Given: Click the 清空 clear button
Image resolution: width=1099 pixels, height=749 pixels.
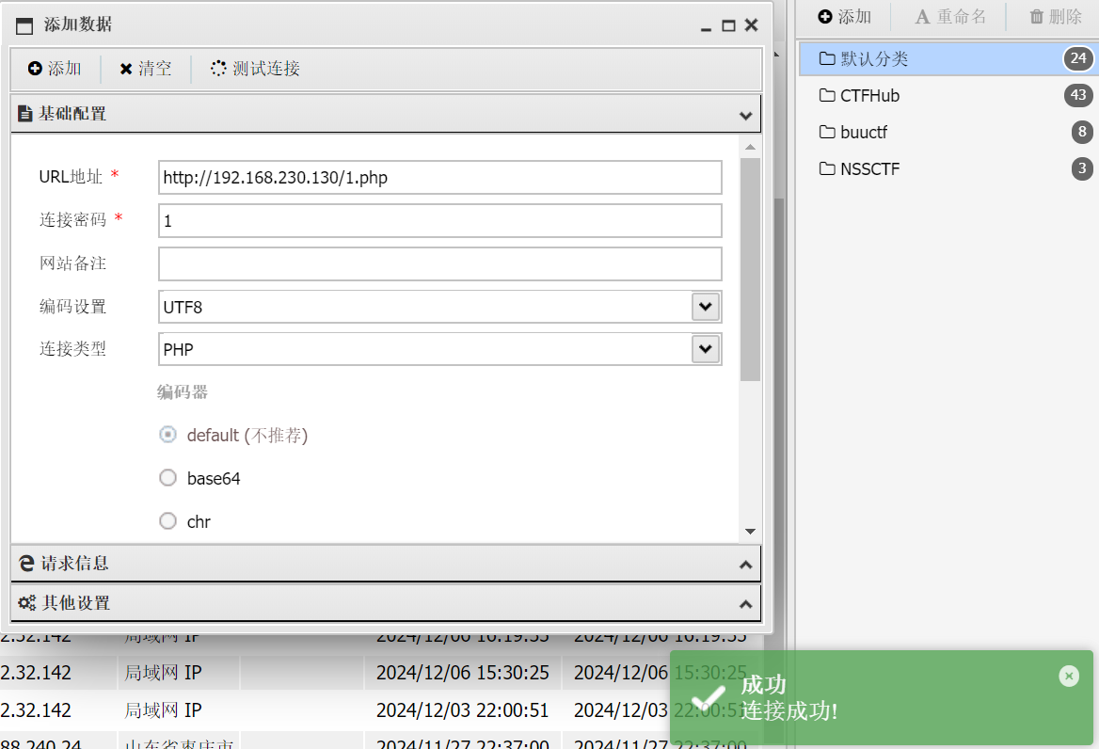Looking at the screenshot, I should [x=145, y=69].
